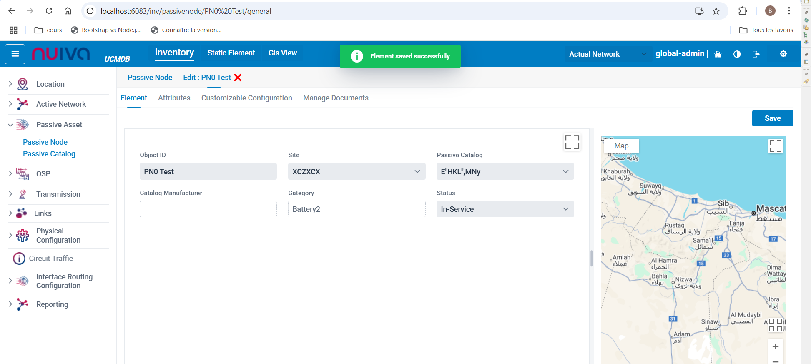
Task: Open the Actual Network selector
Action: pos(608,54)
